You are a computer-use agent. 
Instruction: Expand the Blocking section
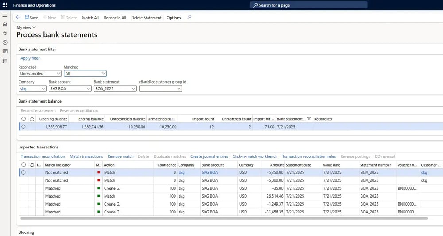[x=26, y=232]
